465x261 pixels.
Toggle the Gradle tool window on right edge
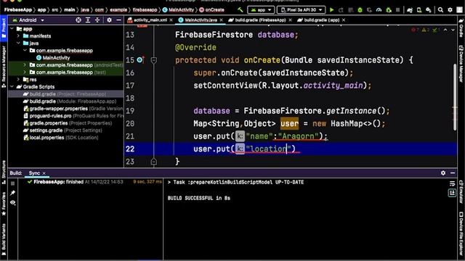[461, 28]
